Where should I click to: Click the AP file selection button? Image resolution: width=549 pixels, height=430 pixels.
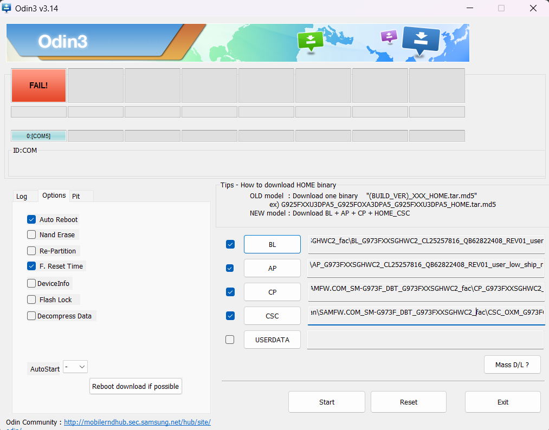(x=272, y=268)
